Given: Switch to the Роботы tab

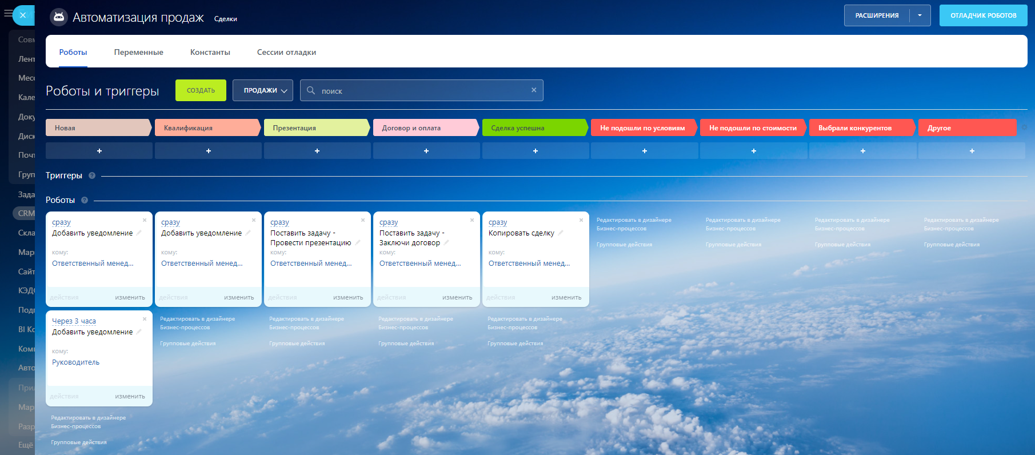Looking at the screenshot, I should (x=73, y=52).
